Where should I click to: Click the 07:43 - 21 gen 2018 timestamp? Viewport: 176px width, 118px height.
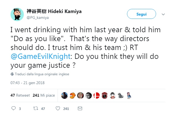tap(27, 83)
